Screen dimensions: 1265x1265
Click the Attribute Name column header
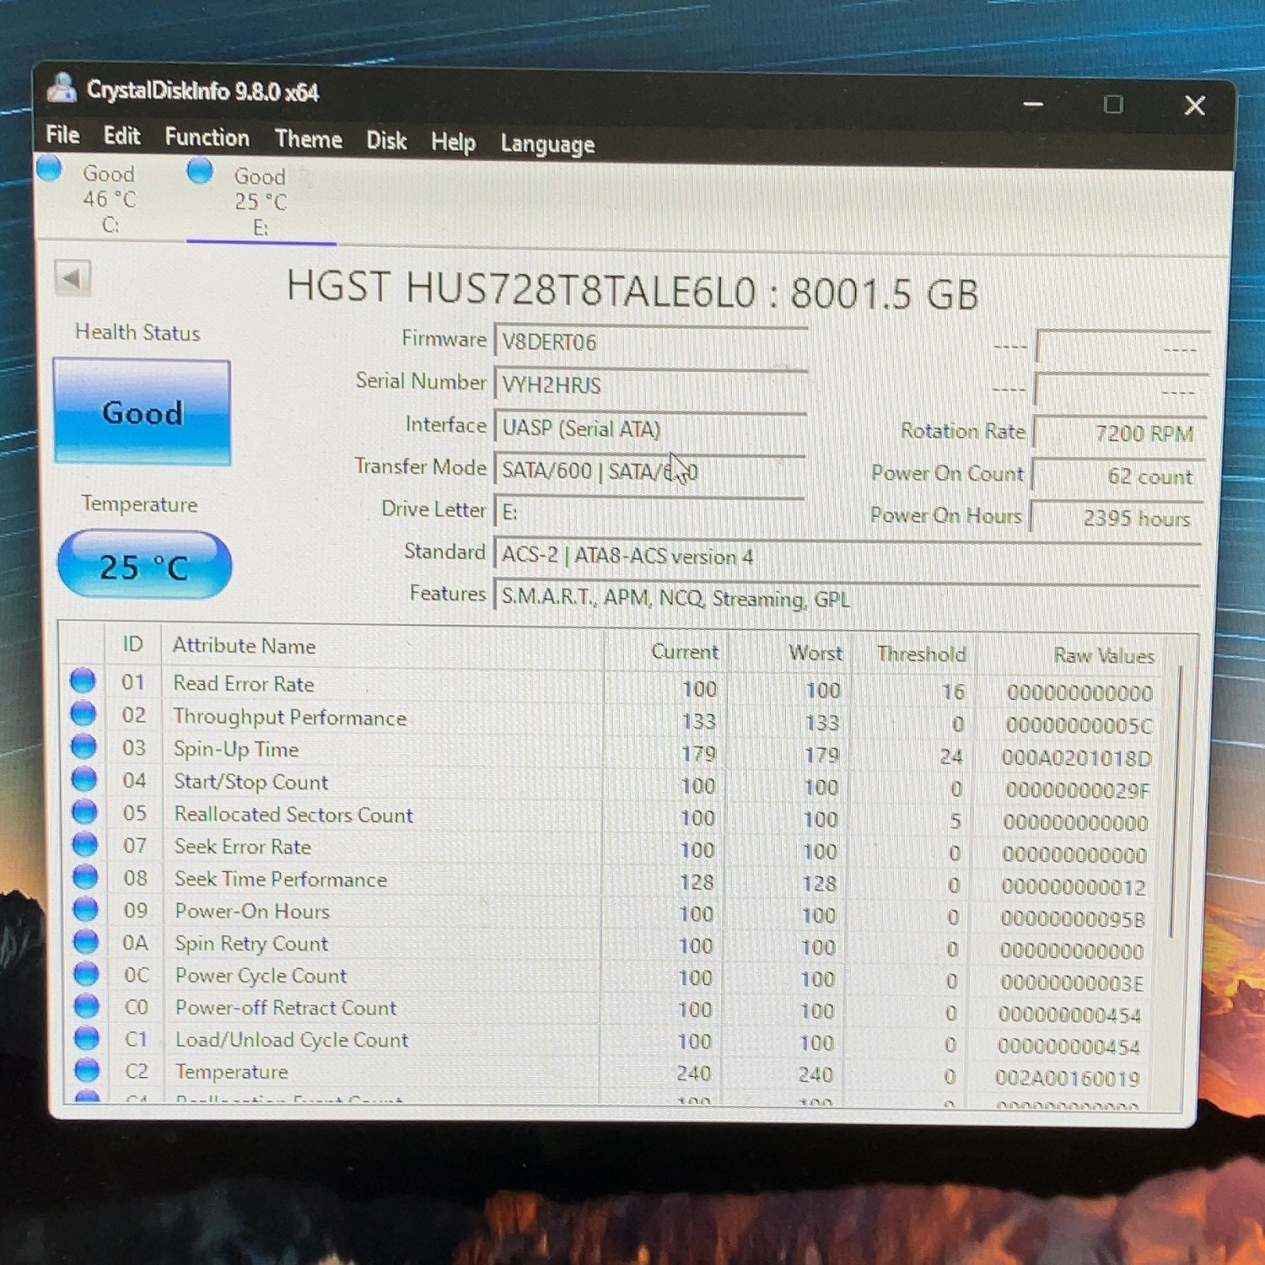[245, 646]
